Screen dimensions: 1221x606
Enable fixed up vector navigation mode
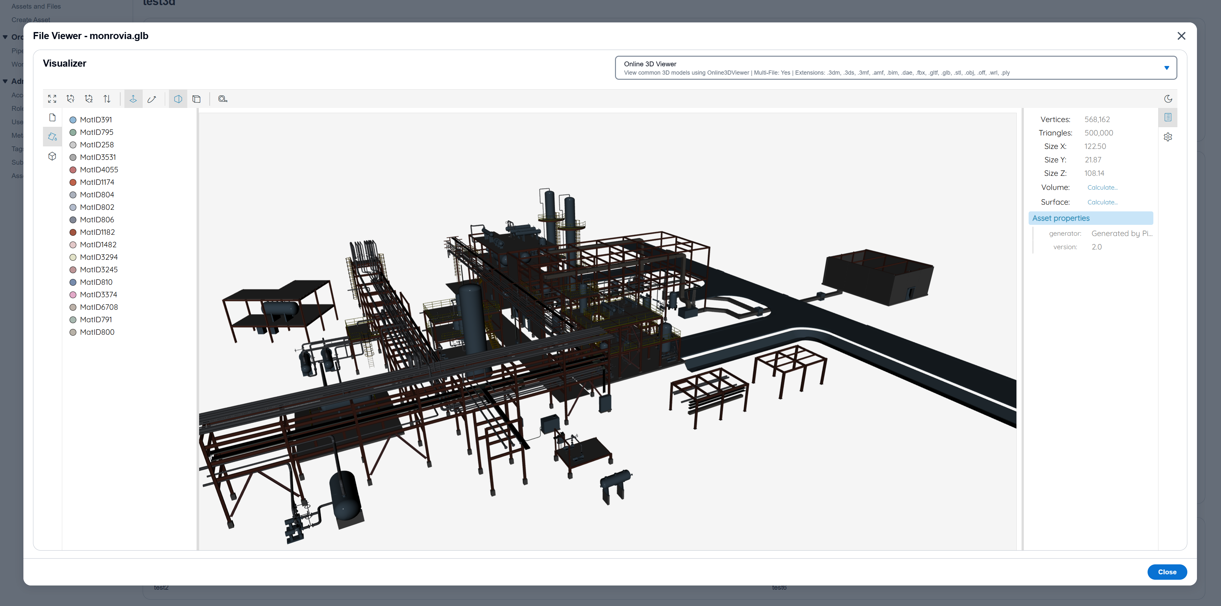coord(133,99)
